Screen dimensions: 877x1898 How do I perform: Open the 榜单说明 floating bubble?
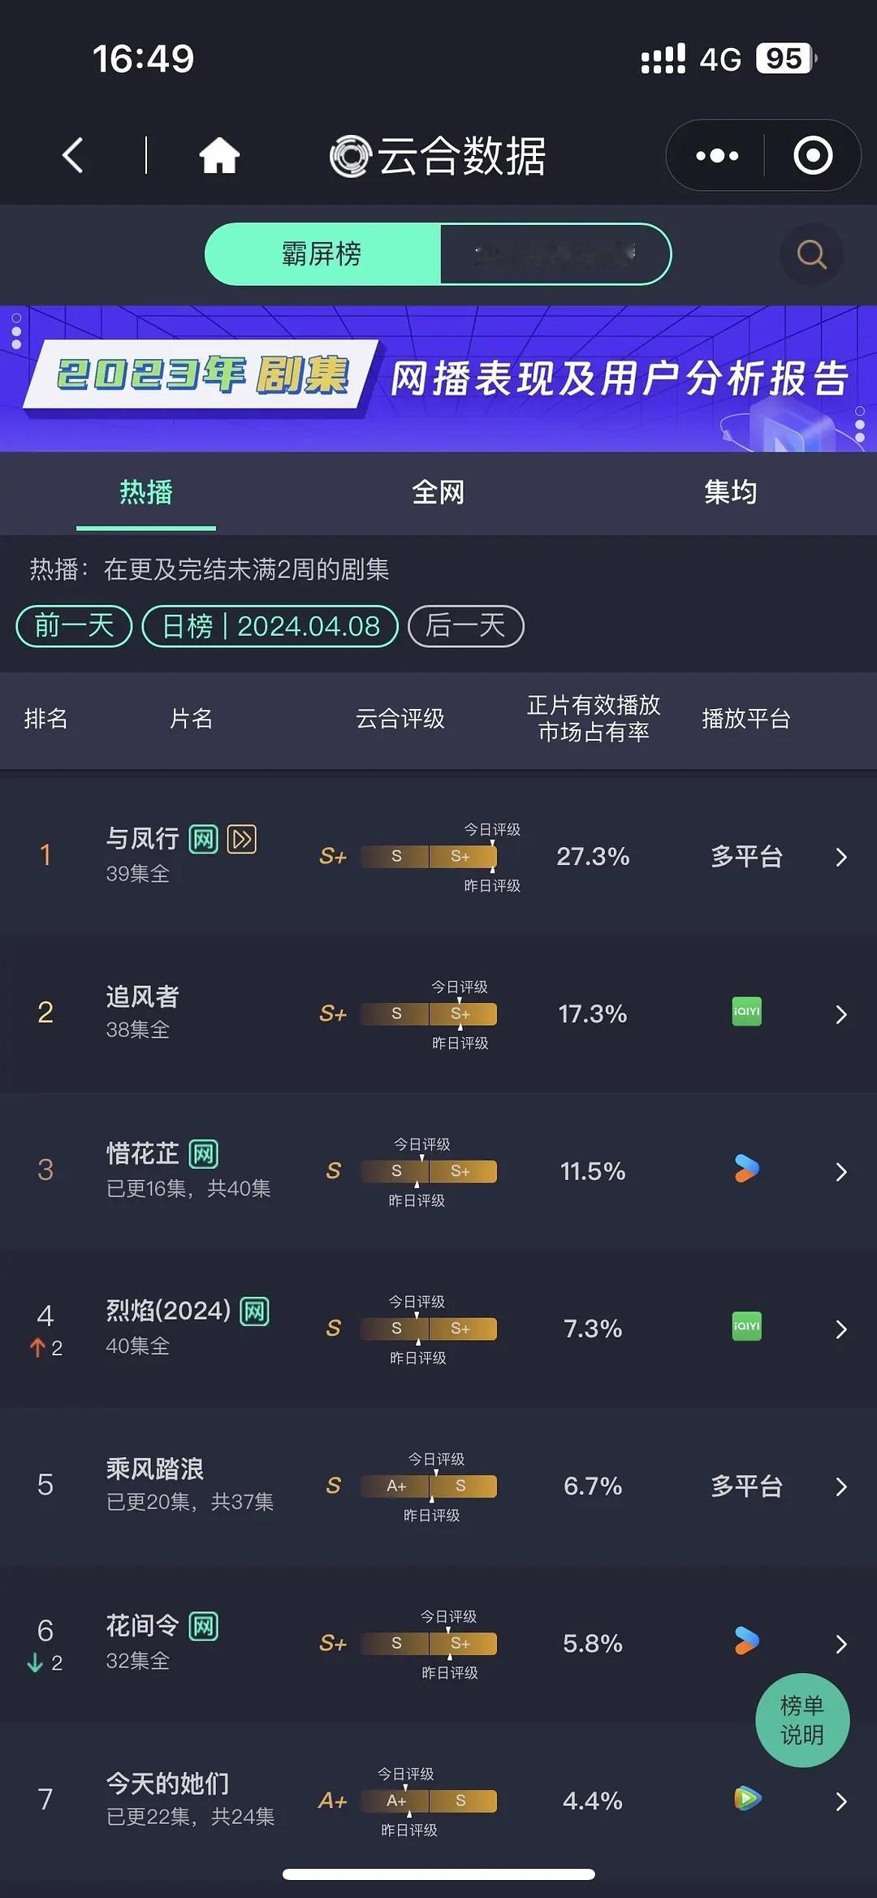tap(802, 1721)
